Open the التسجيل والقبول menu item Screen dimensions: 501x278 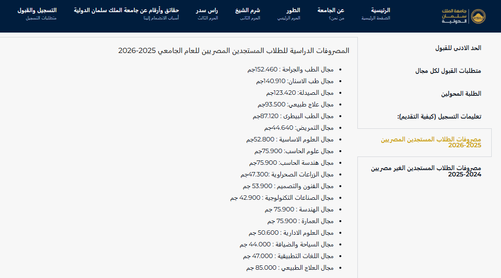point(37,14)
